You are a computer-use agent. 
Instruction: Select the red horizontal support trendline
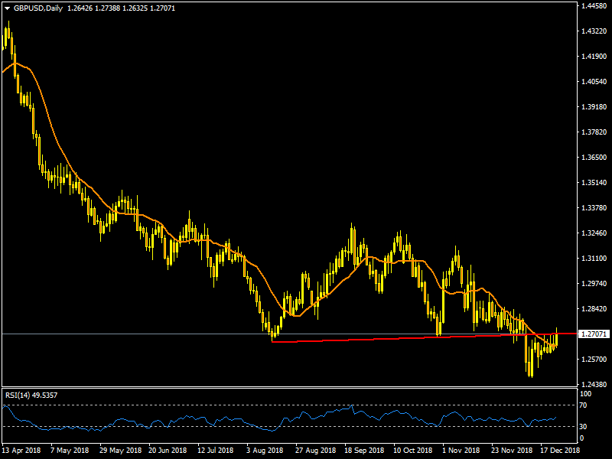[382, 338]
